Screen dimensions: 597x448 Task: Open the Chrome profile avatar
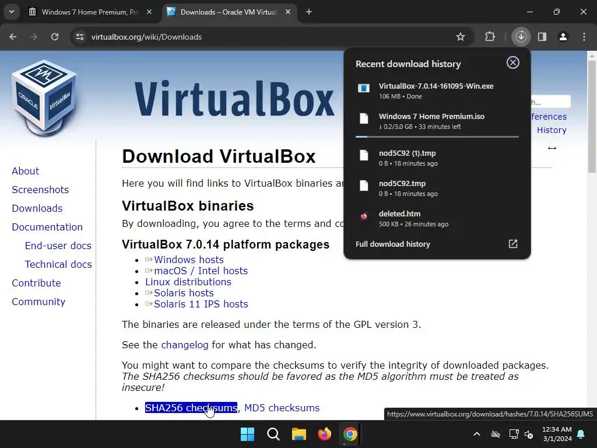coord(563,37)
